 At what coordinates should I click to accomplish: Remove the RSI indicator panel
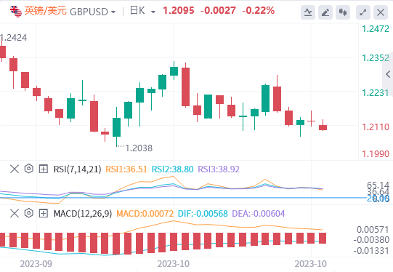(15, 169)
